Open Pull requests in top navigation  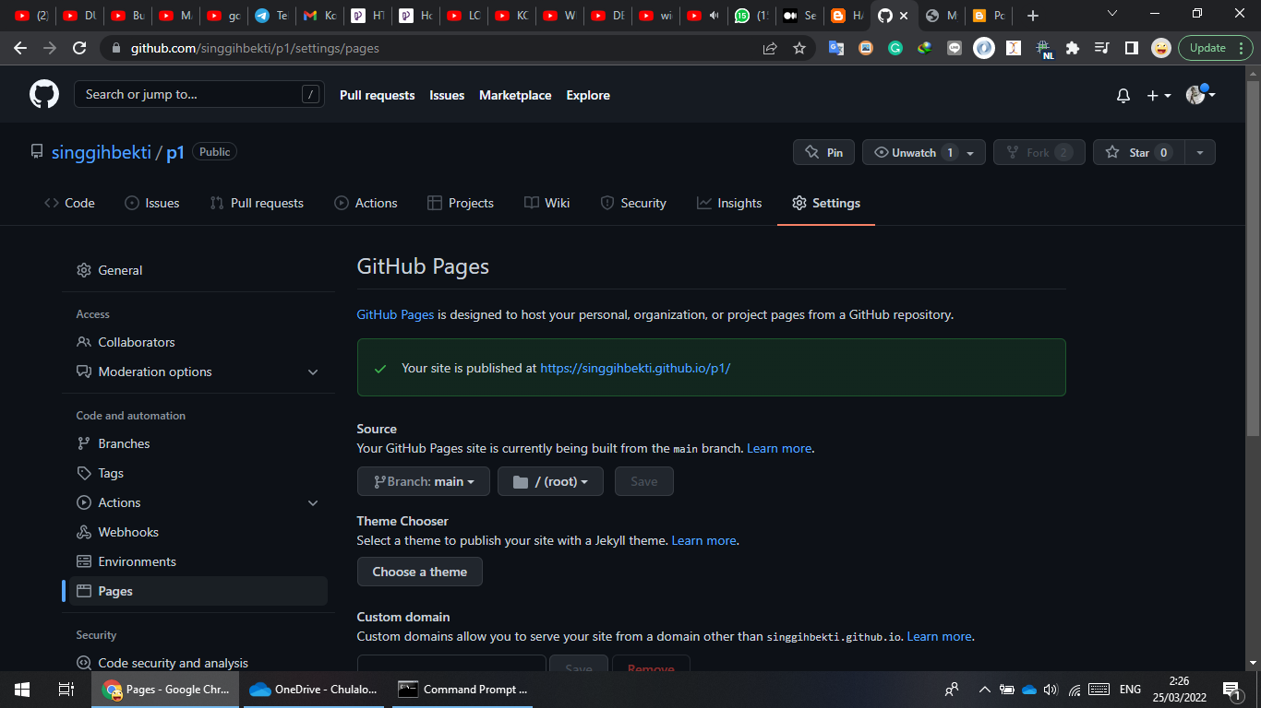[x=377, y=95]
